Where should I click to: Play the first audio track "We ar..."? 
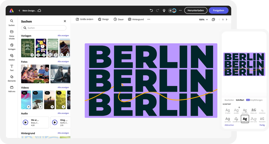coord(25,122)
